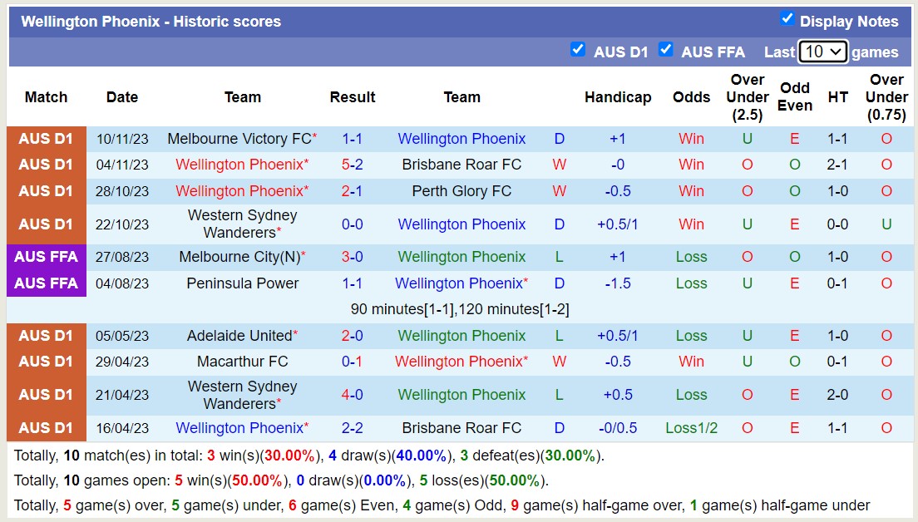The width and height of the screenshot is (918, 522).
Task: Click the AUS D1 badge on 22/10/23 row
Action: click(46, 224)
